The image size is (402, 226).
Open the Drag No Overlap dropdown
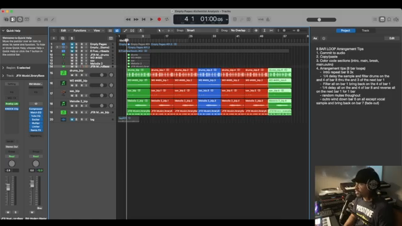(x=240, y=31)
